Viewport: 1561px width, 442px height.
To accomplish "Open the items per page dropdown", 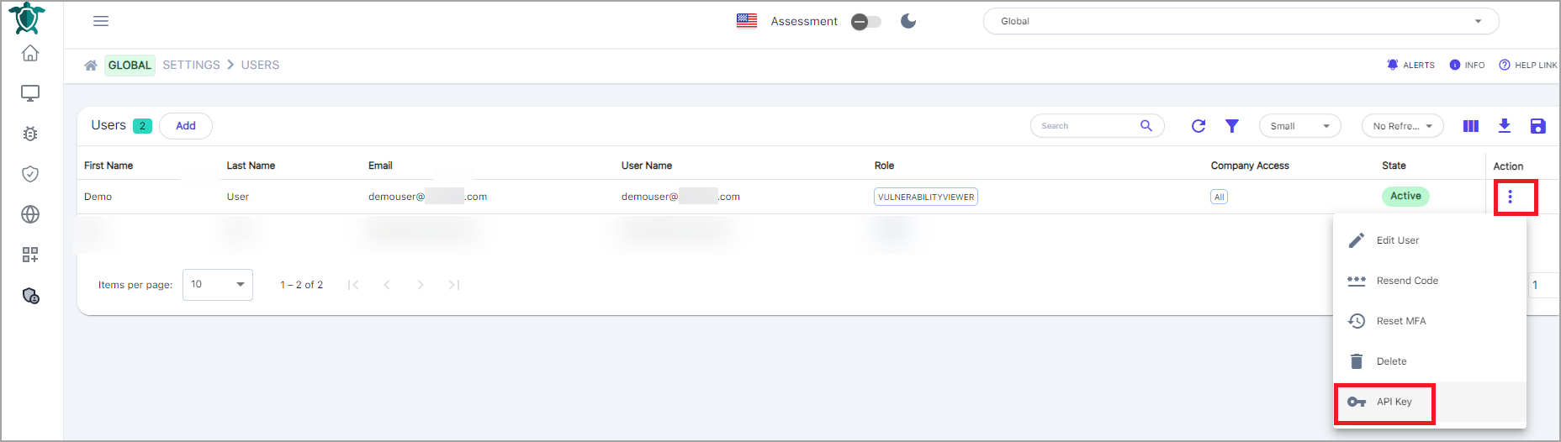I will tap(217, 285).
